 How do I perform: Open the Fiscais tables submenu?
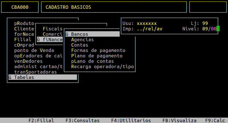pos(52,29)
